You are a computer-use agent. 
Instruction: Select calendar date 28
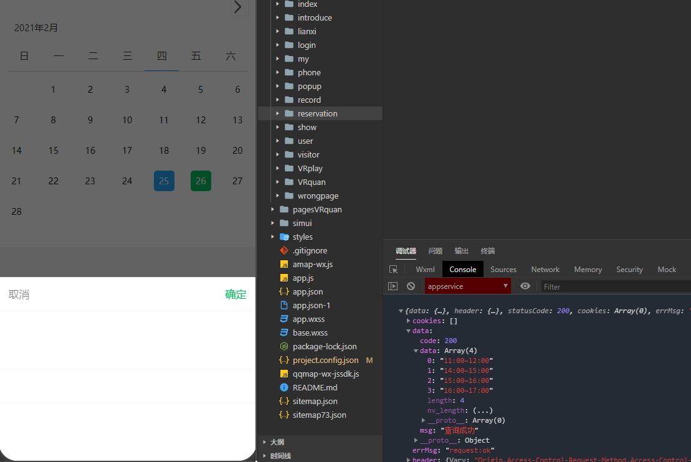16,212
